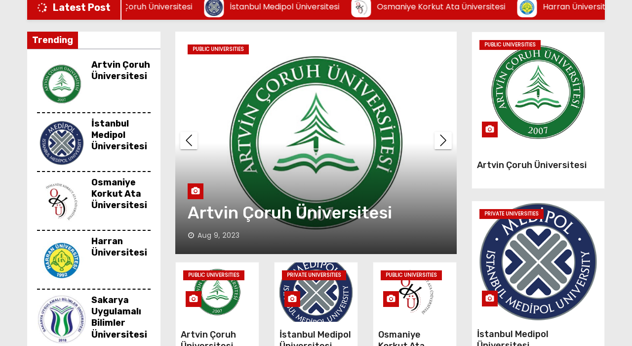632x346 pixels.
Task: Open the Sakarya Uygulamalı Bilimler Üniversitesi link in Trending
Action: click(x=119, y=317)
